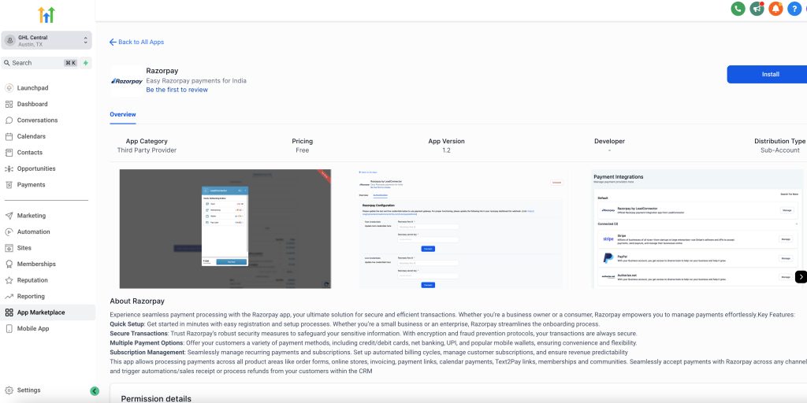Click the Search input field

click(39, 63)
